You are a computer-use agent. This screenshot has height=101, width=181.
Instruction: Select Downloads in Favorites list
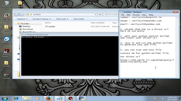28,29
